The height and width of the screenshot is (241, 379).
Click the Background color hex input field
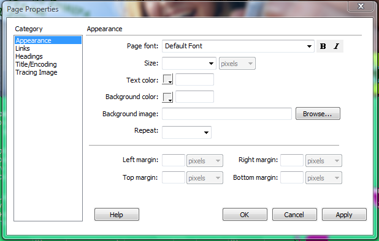coord(194,97)
